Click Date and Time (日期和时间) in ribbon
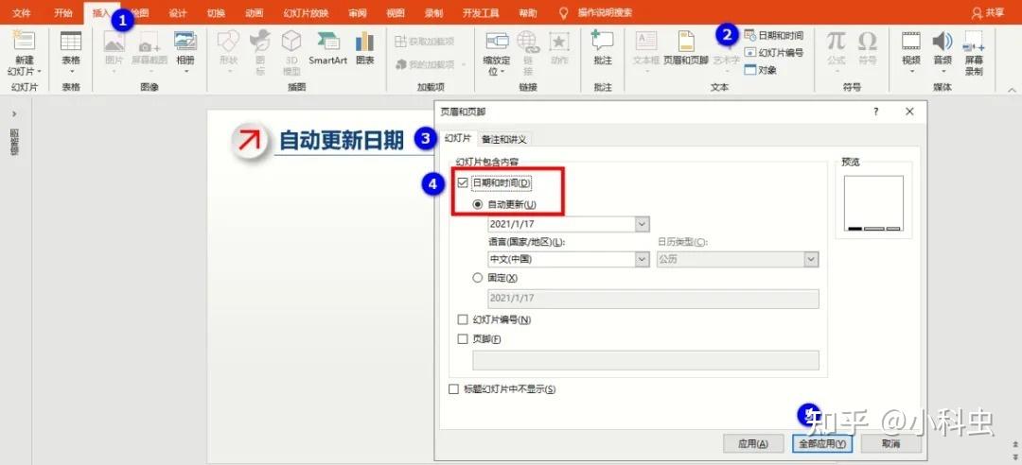 [x=773, y=35]
